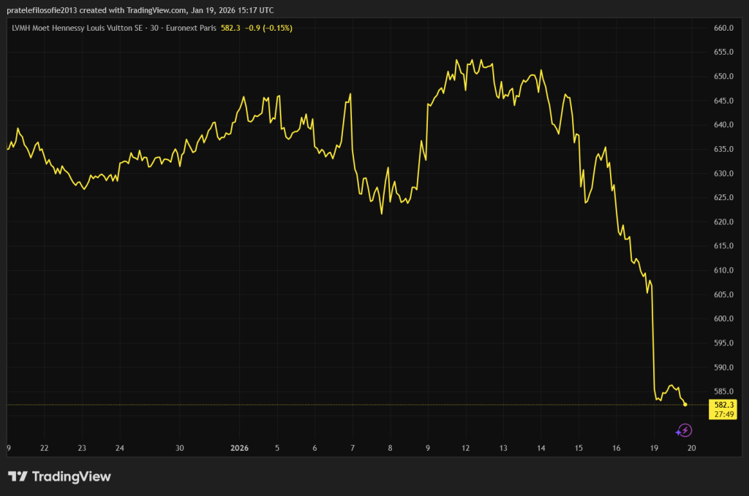
Task: Select the 2026 year marker on the time axis
Action: click(x=240, y=448)
